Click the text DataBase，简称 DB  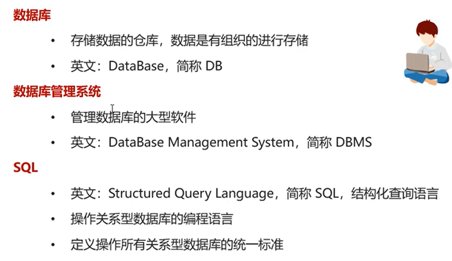pyautogui.click(x=165, y=66)
